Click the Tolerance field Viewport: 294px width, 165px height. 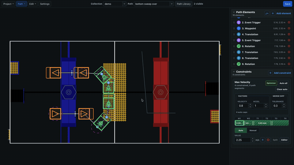pyautogui.click(x=277, y=106)
